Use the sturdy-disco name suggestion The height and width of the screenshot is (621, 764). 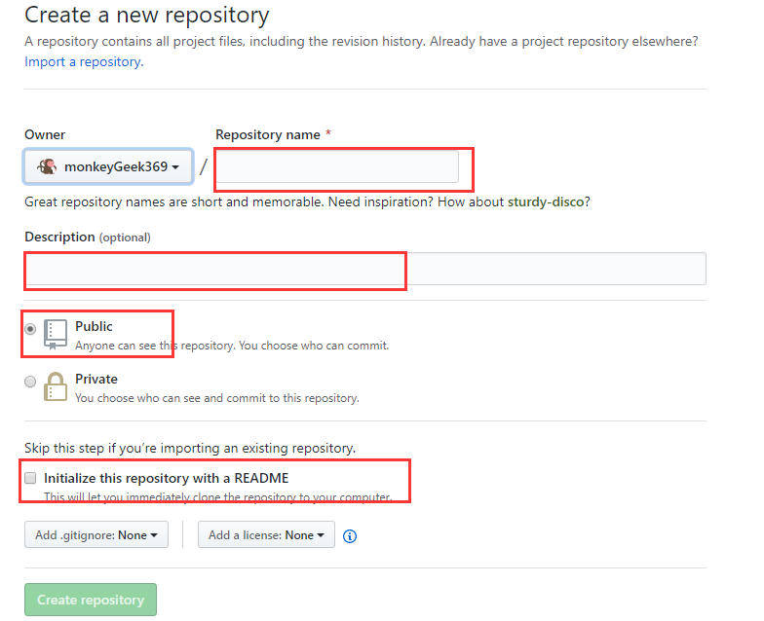tap(546, 201)
